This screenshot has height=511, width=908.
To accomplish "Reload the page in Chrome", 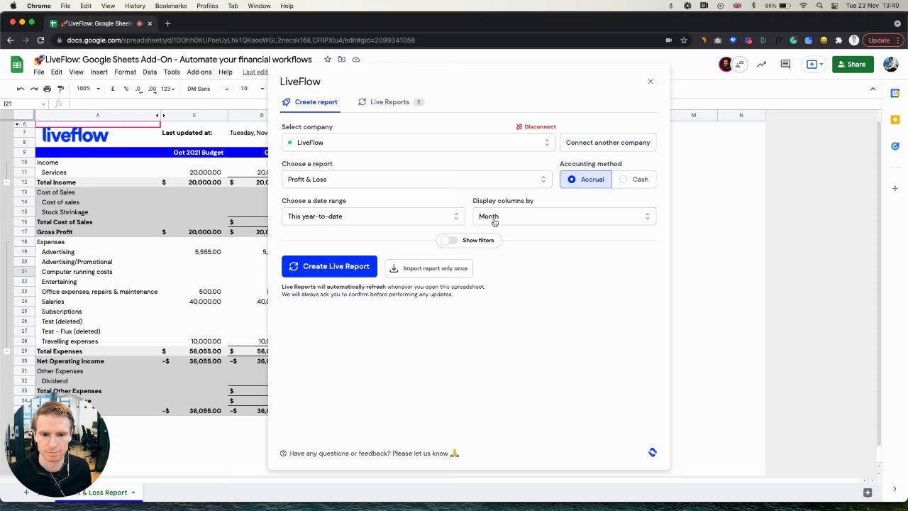I will 40,40.
